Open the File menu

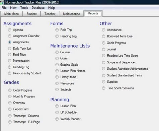pyautogui.click(x=4, y=8)
